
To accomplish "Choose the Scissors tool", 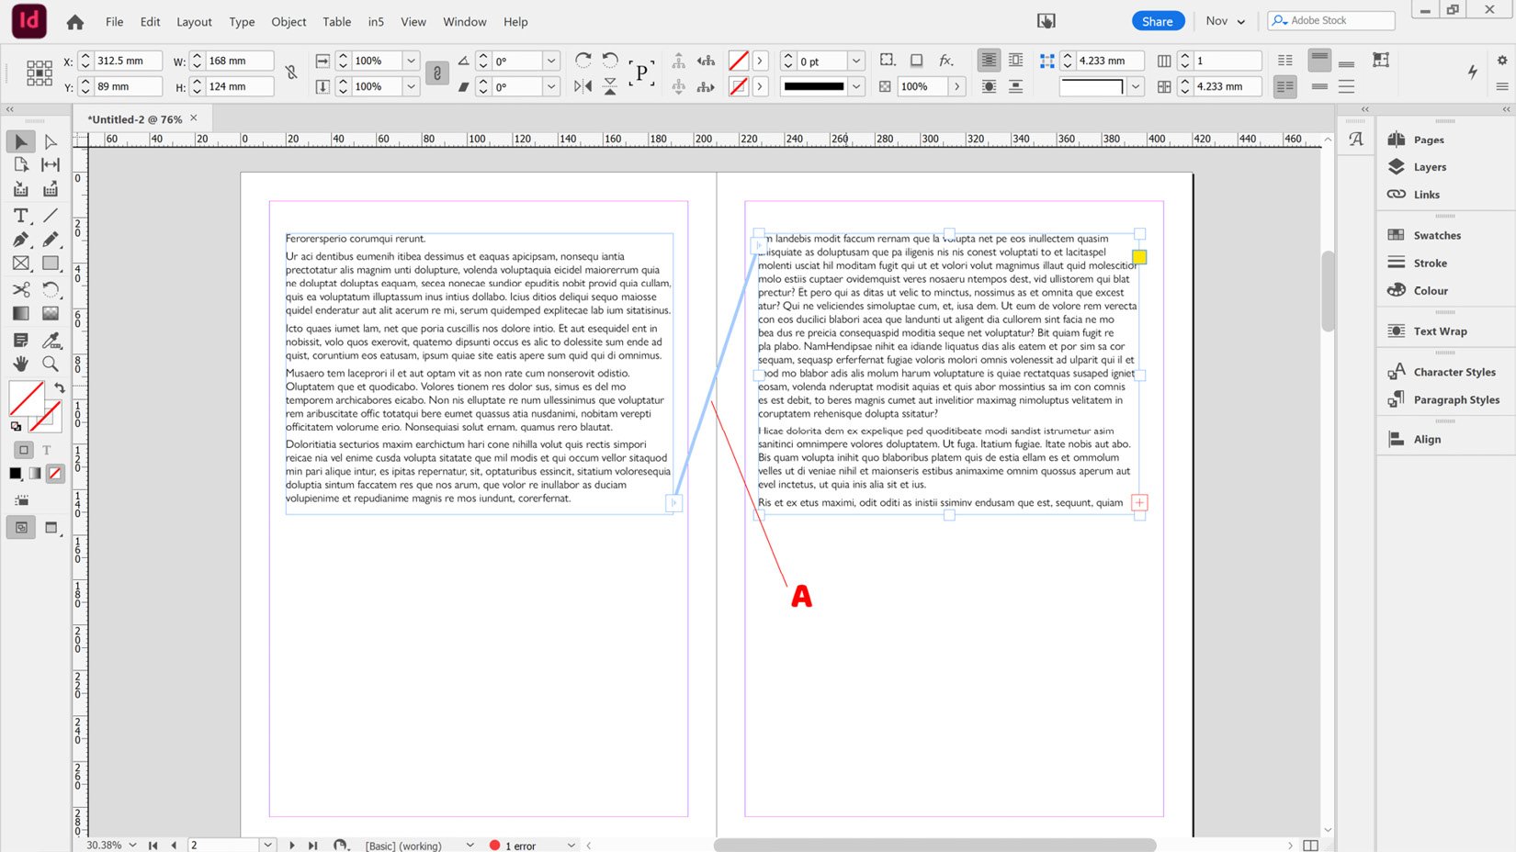I will 20,289.
